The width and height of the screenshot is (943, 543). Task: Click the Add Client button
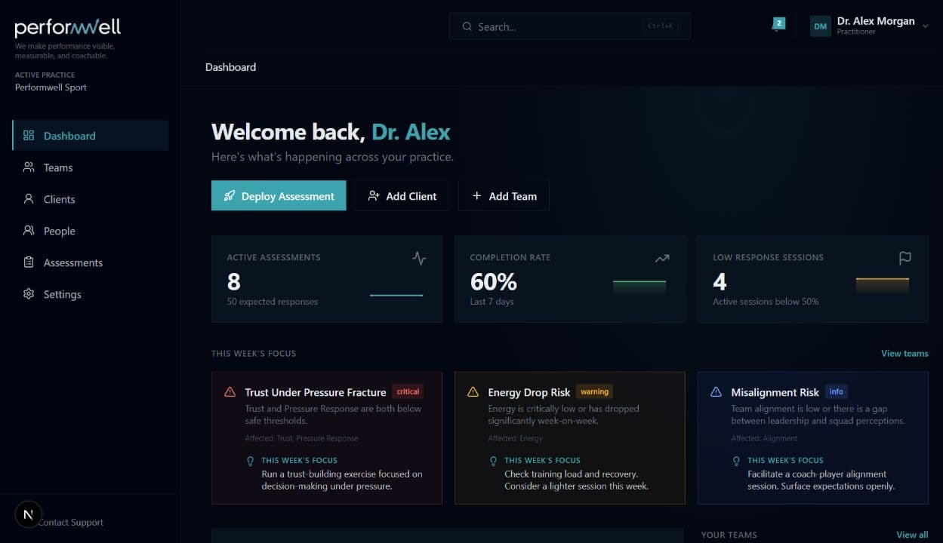402,196
